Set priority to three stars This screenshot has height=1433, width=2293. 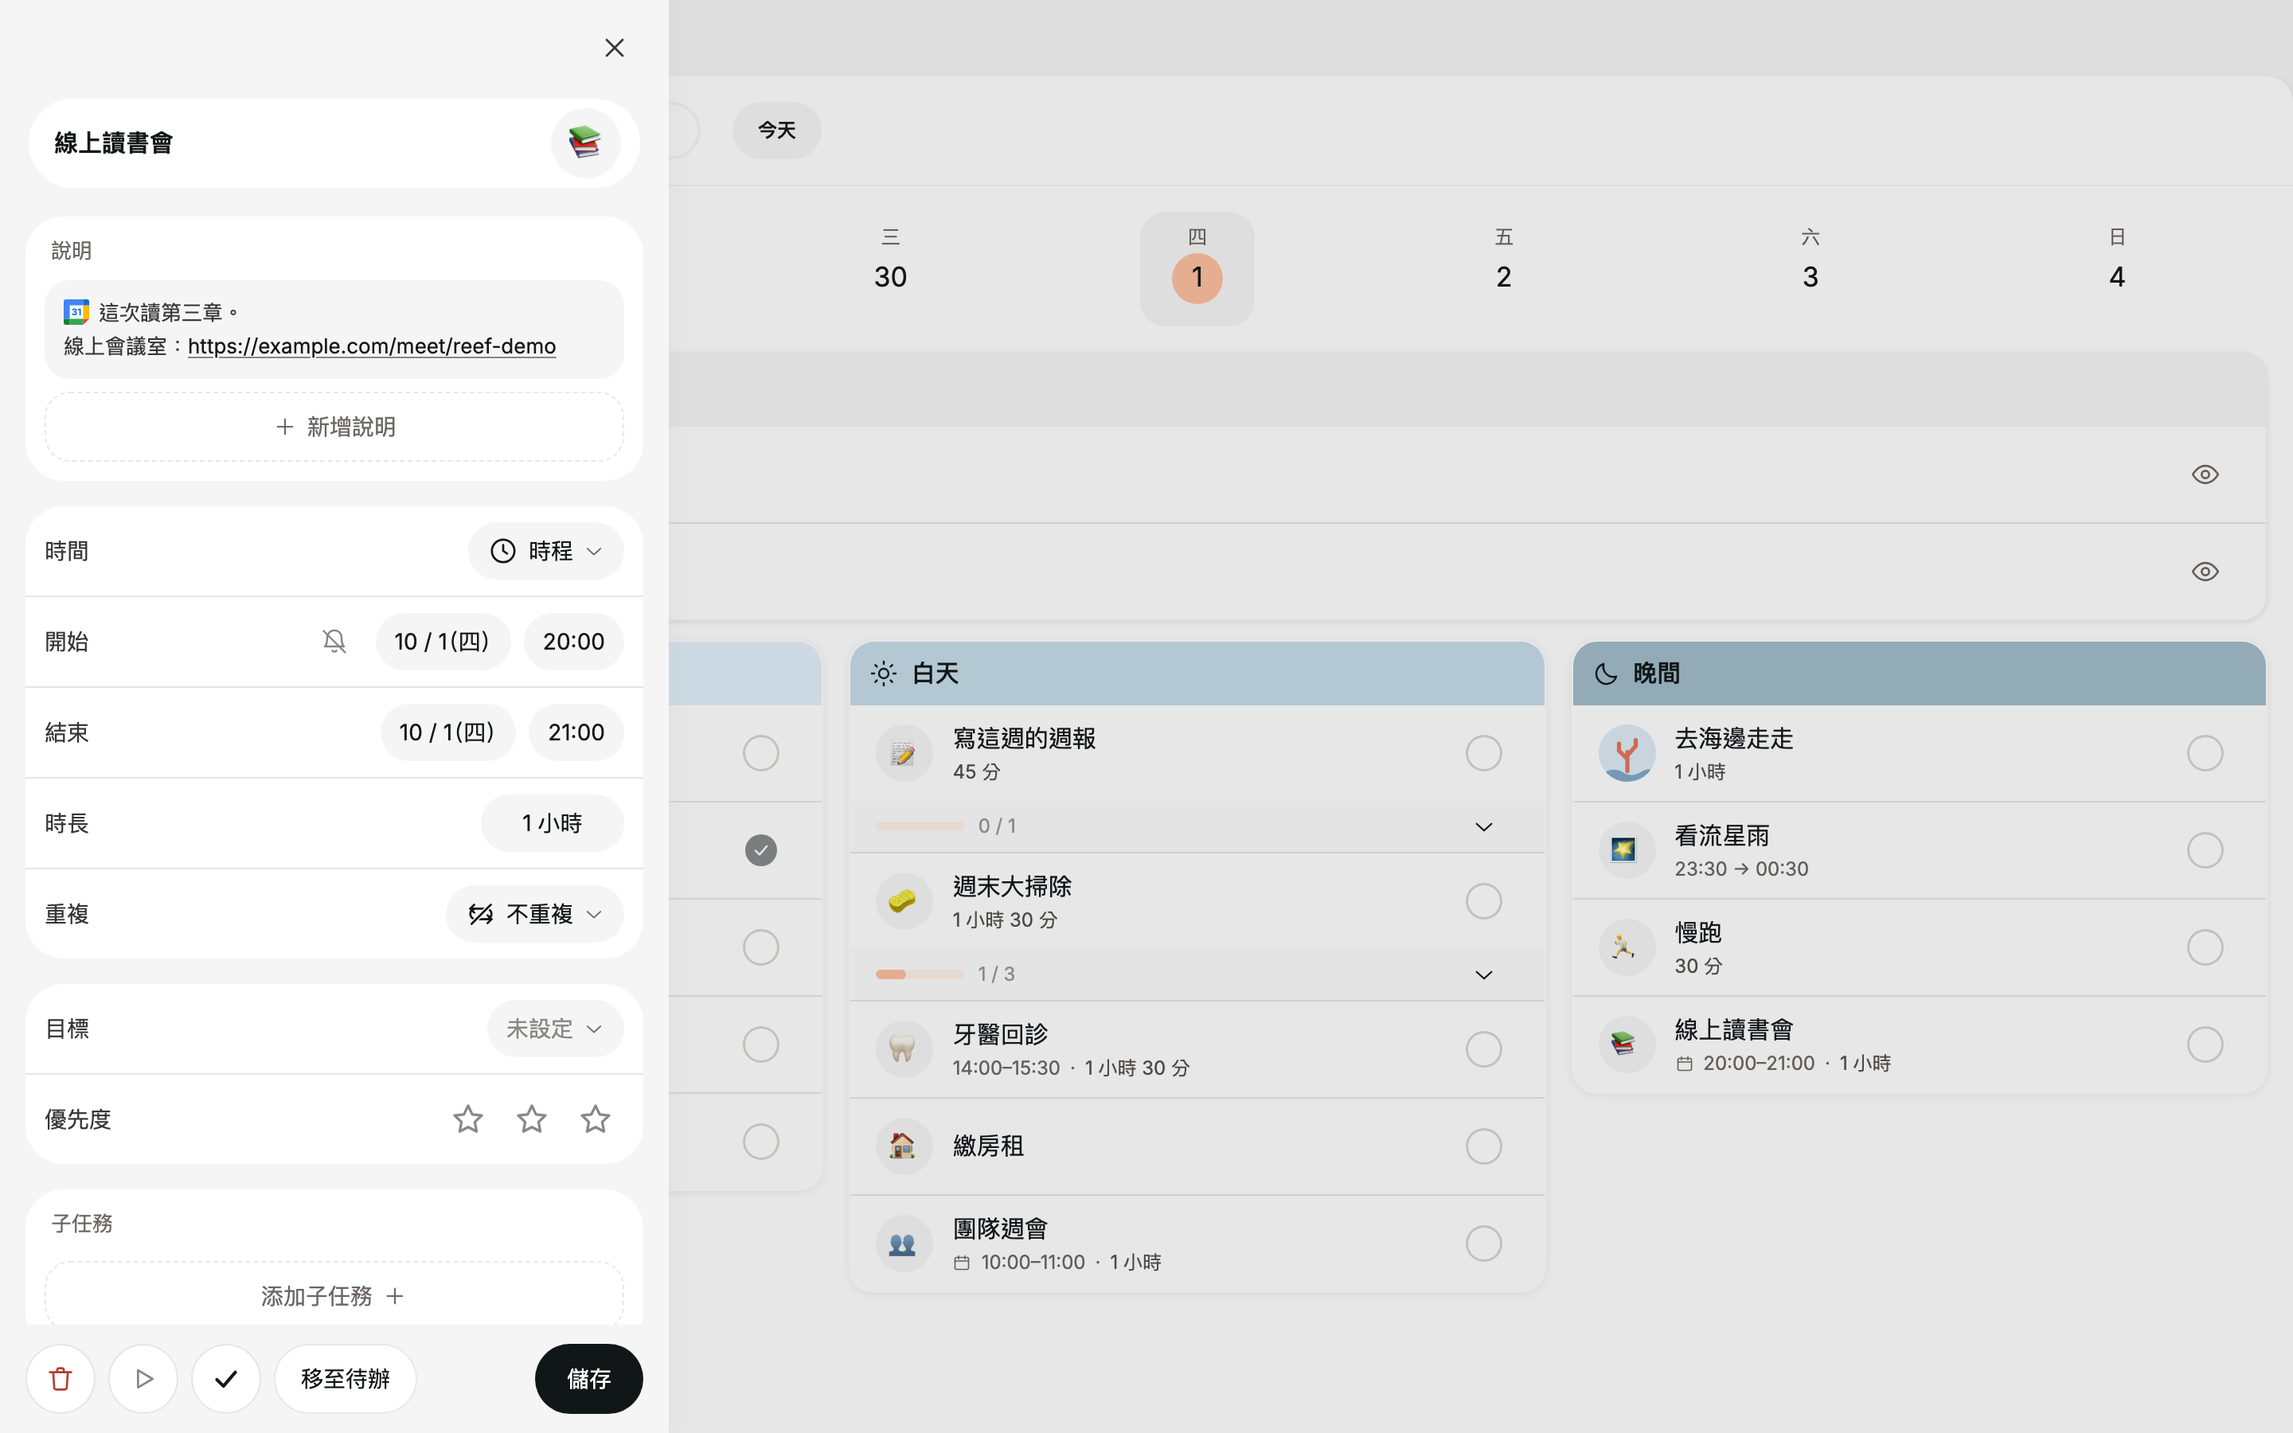tap(595, 1119)
